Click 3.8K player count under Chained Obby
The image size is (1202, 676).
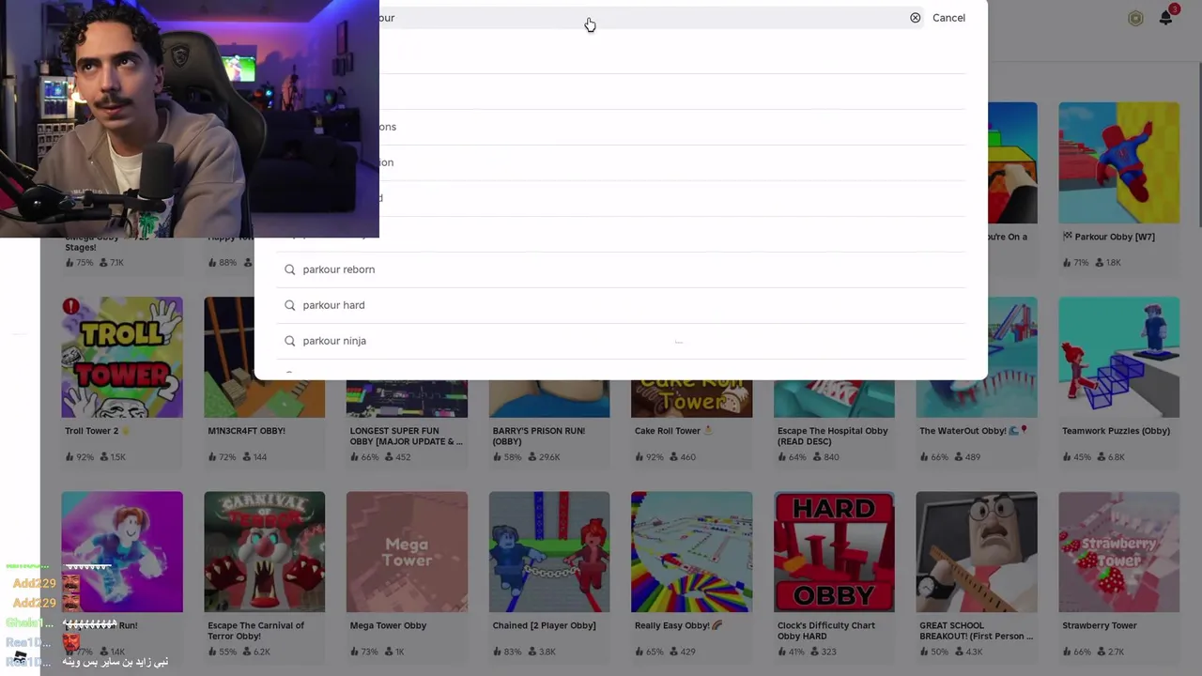click(x=540, y=652)
